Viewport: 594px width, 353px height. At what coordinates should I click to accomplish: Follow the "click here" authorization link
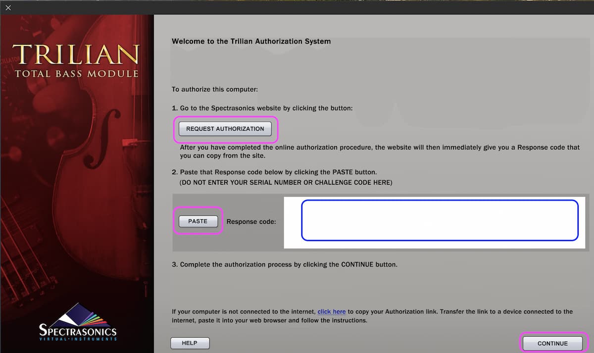tap(332, 311)
